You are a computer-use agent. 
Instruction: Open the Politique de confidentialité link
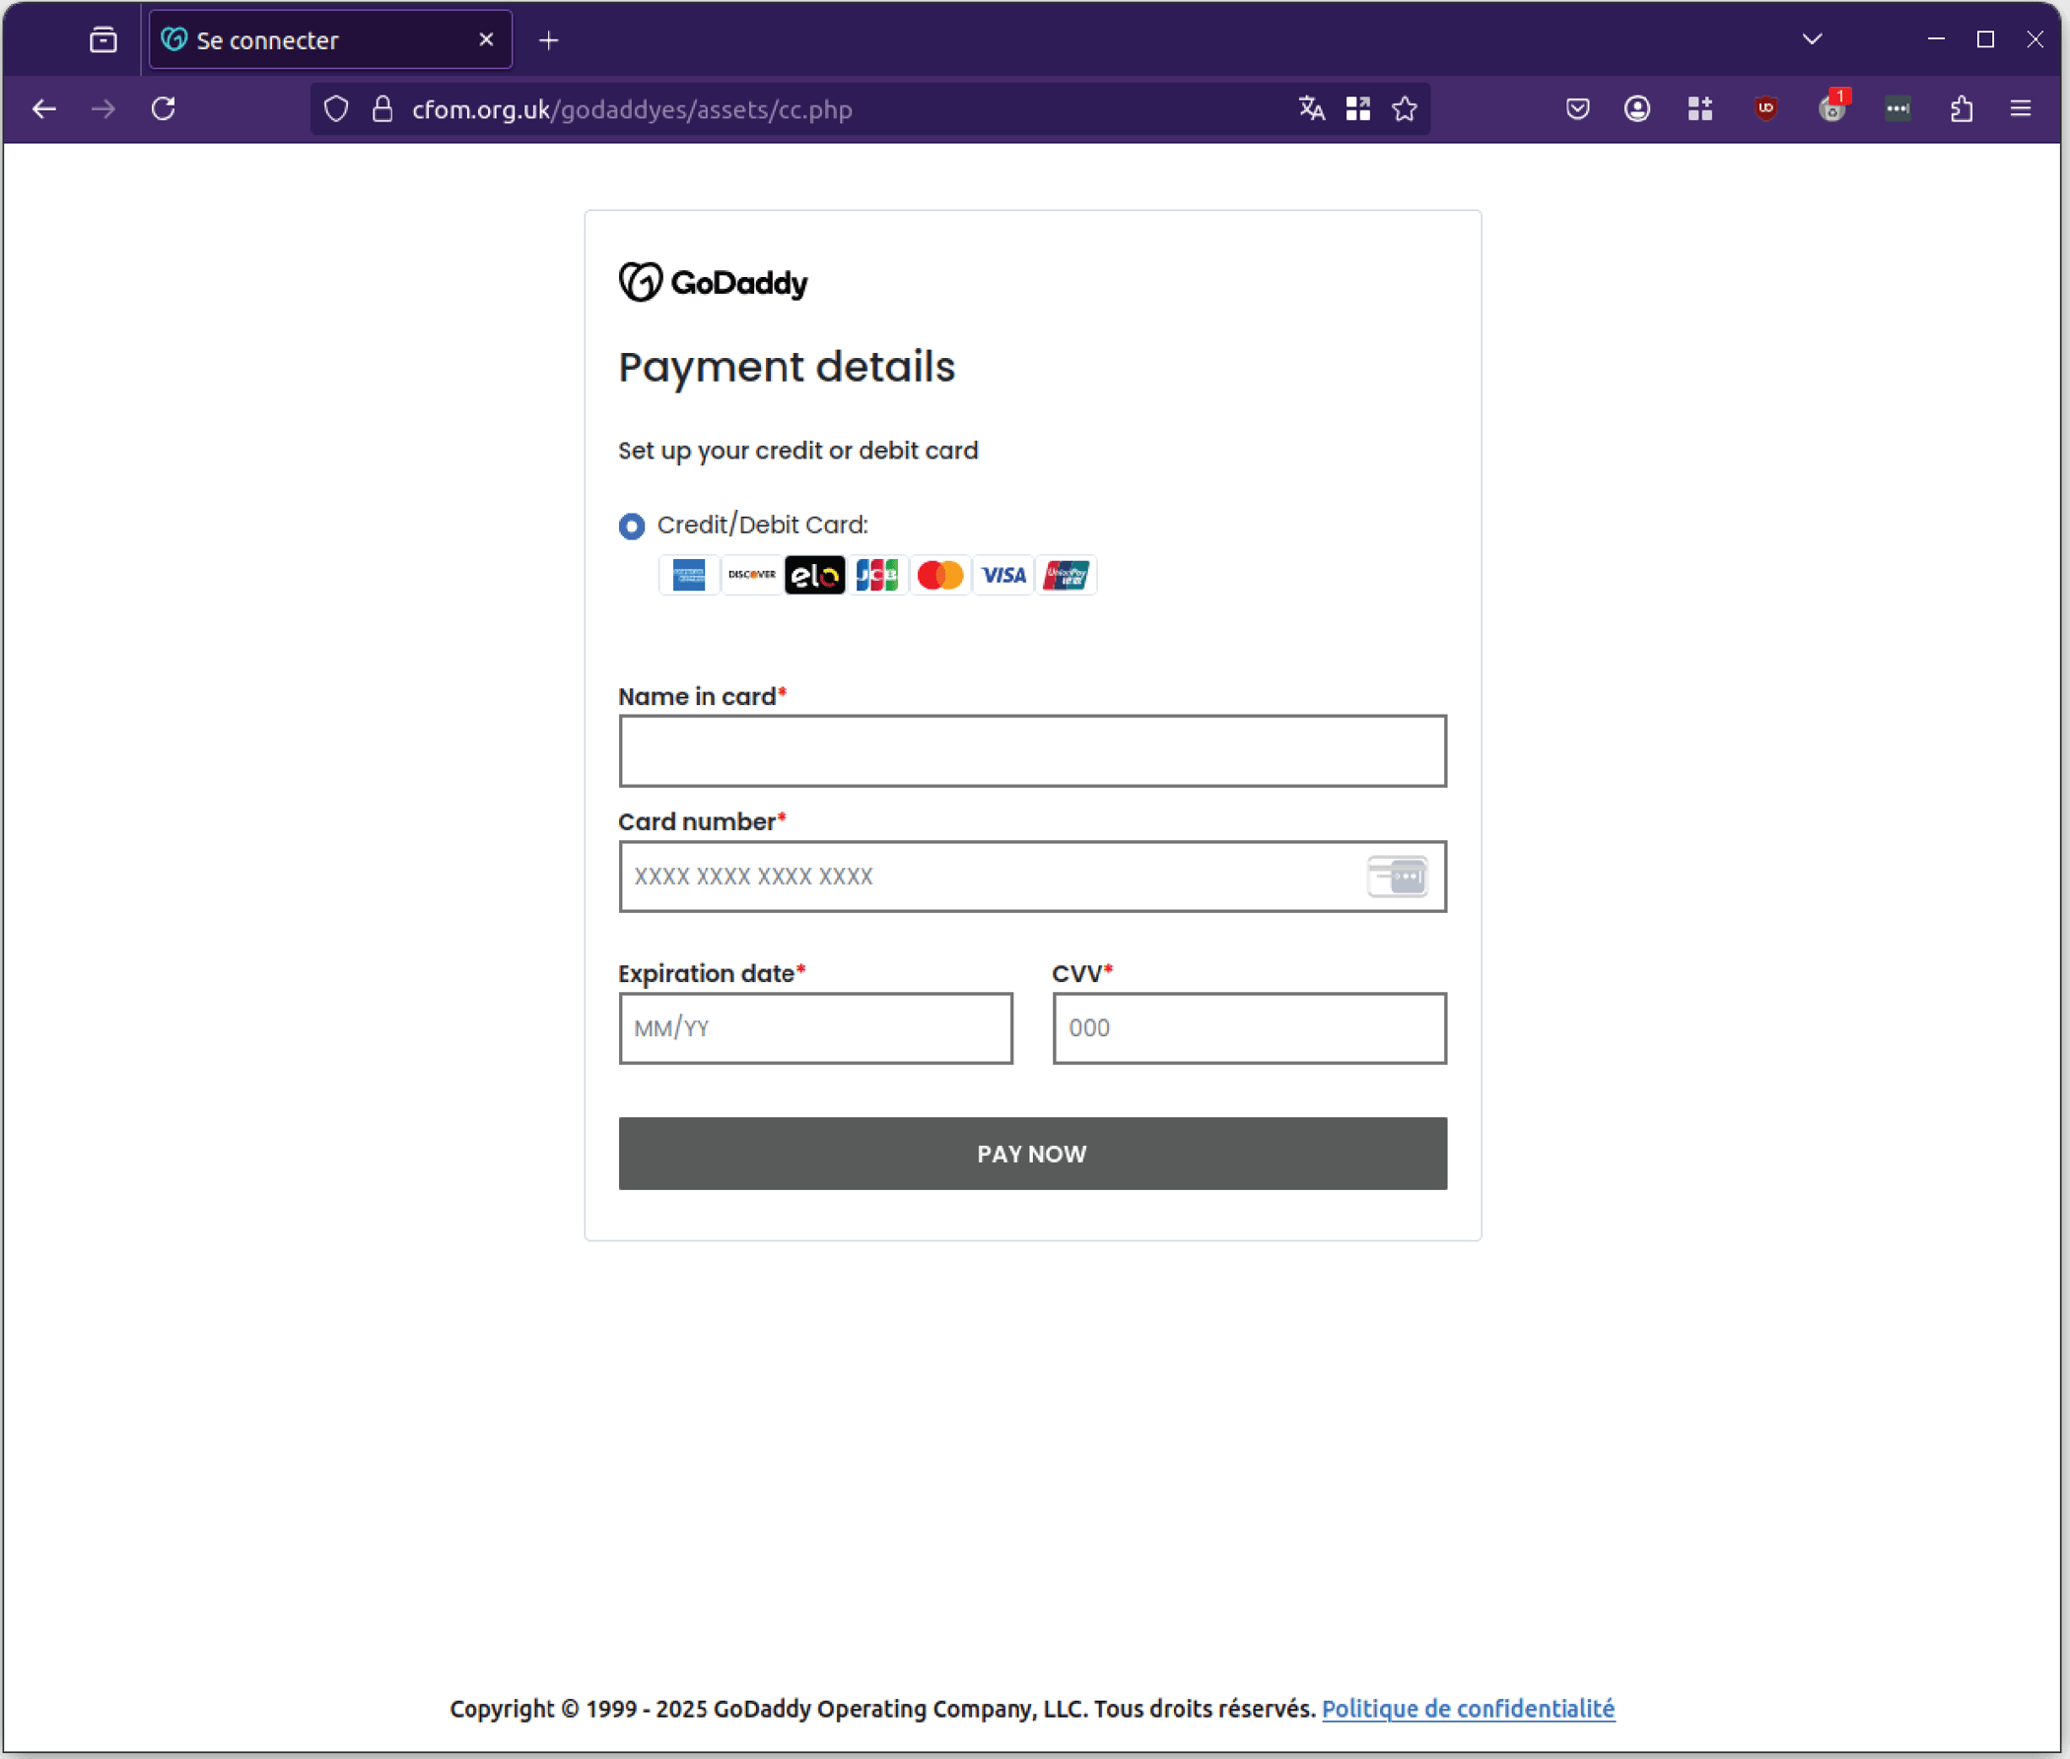1468,1708
